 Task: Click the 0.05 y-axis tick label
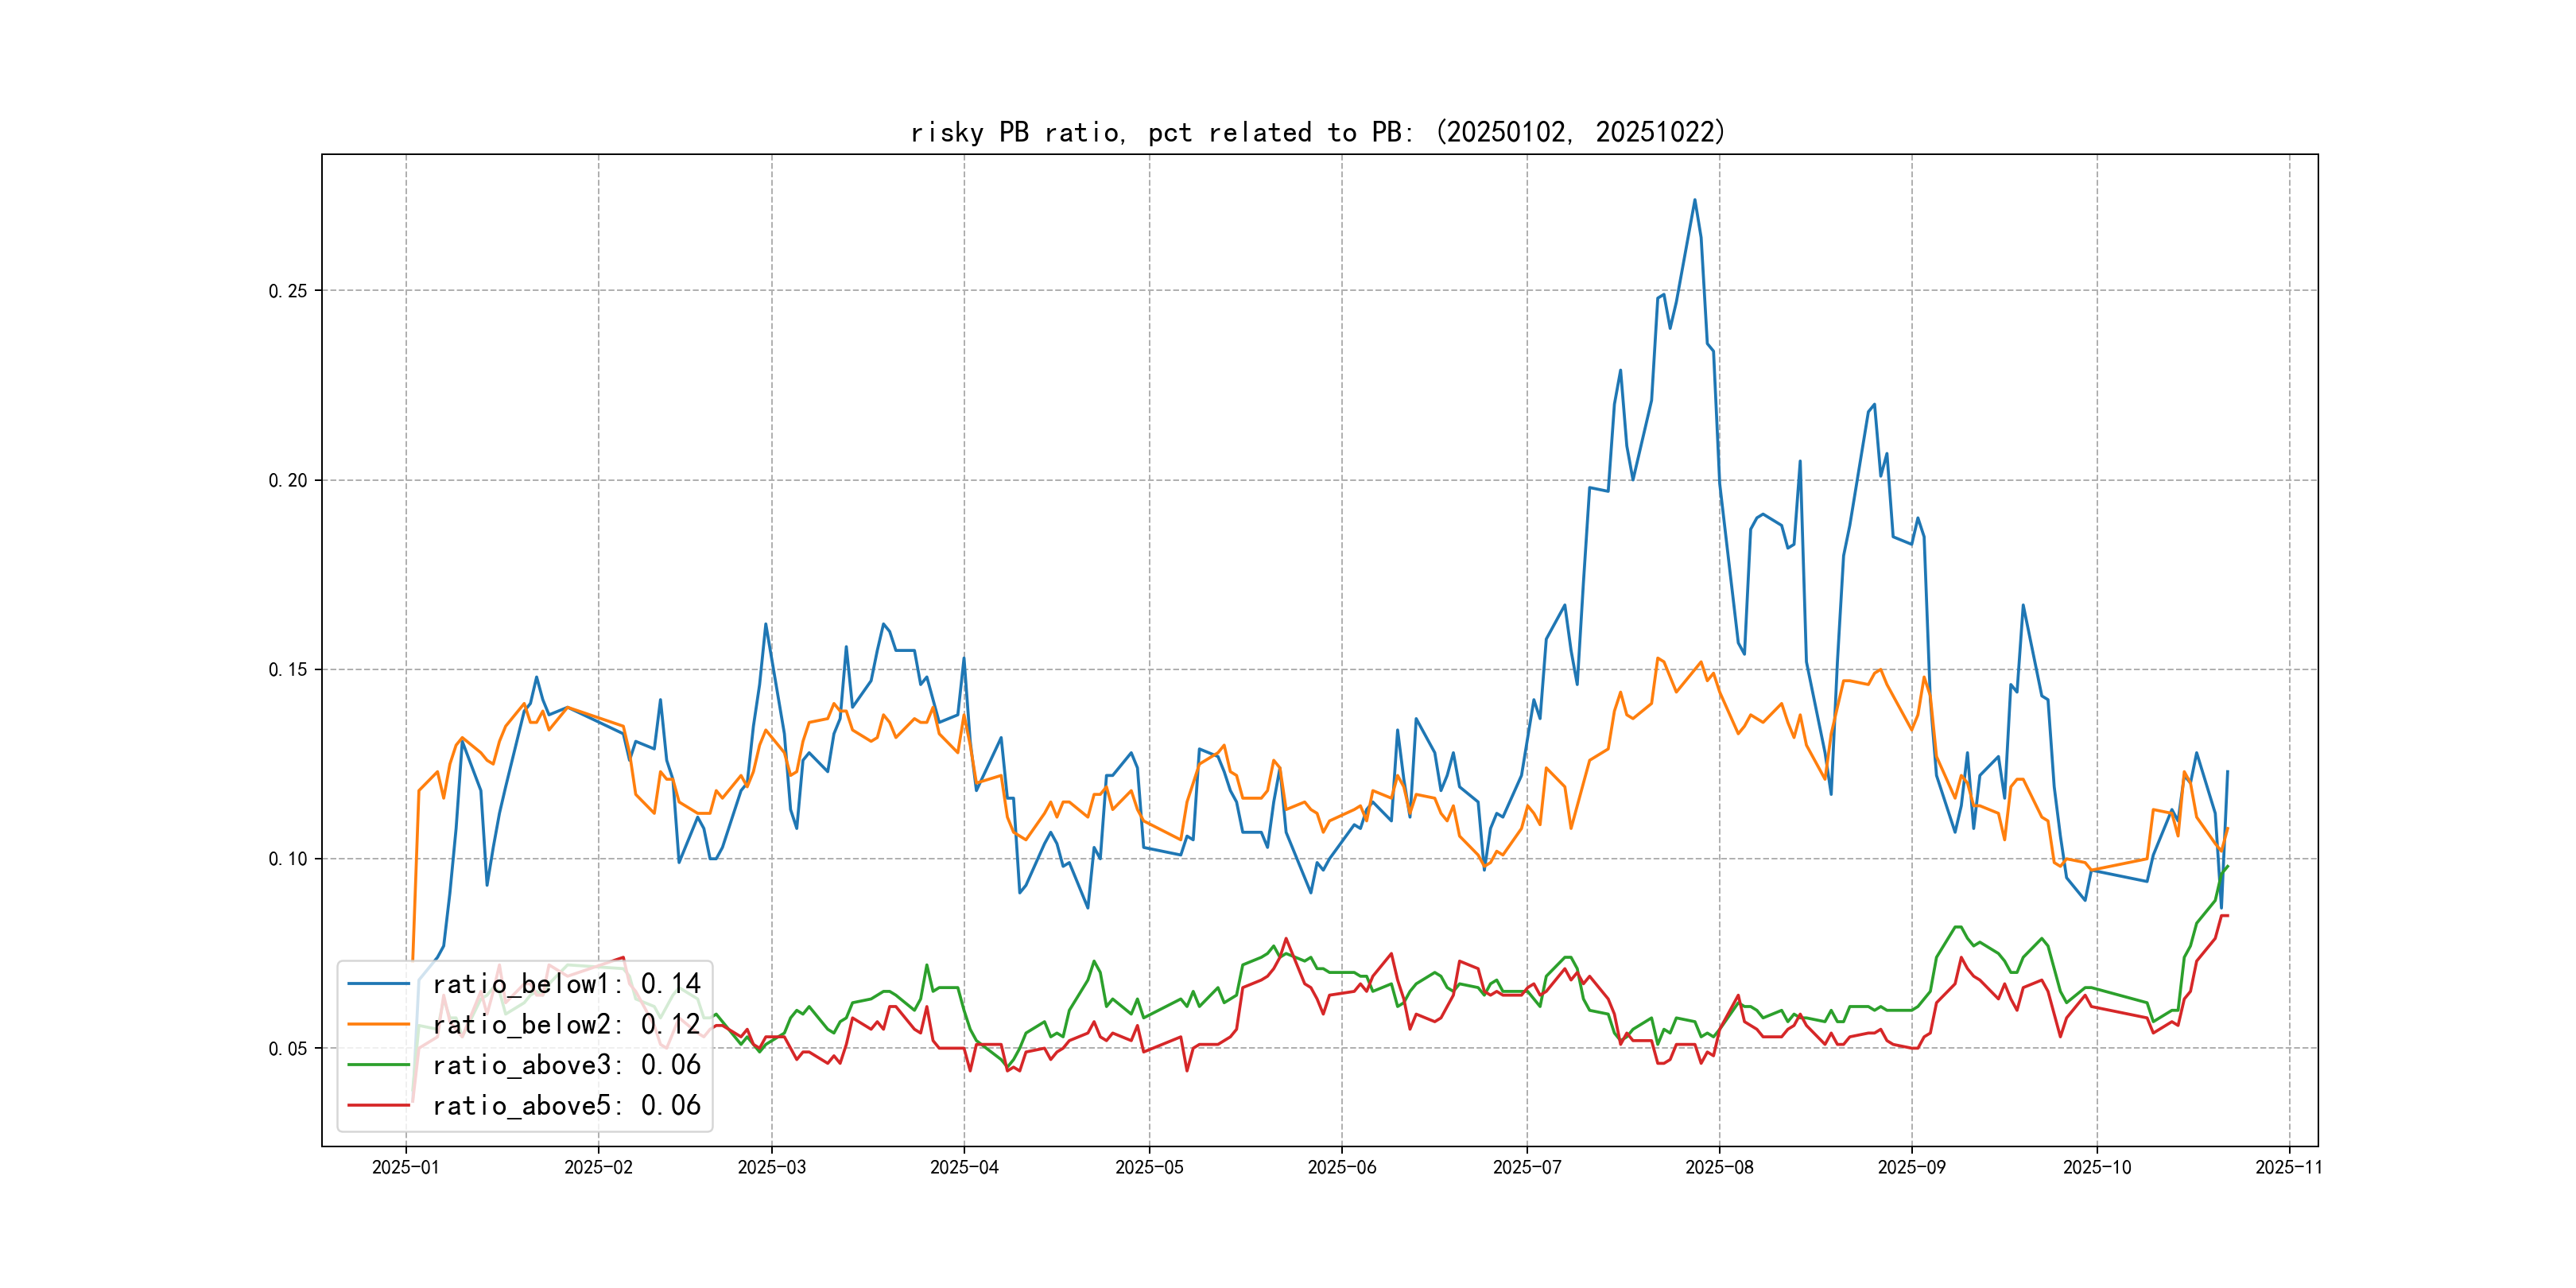tap(288, 1048)
